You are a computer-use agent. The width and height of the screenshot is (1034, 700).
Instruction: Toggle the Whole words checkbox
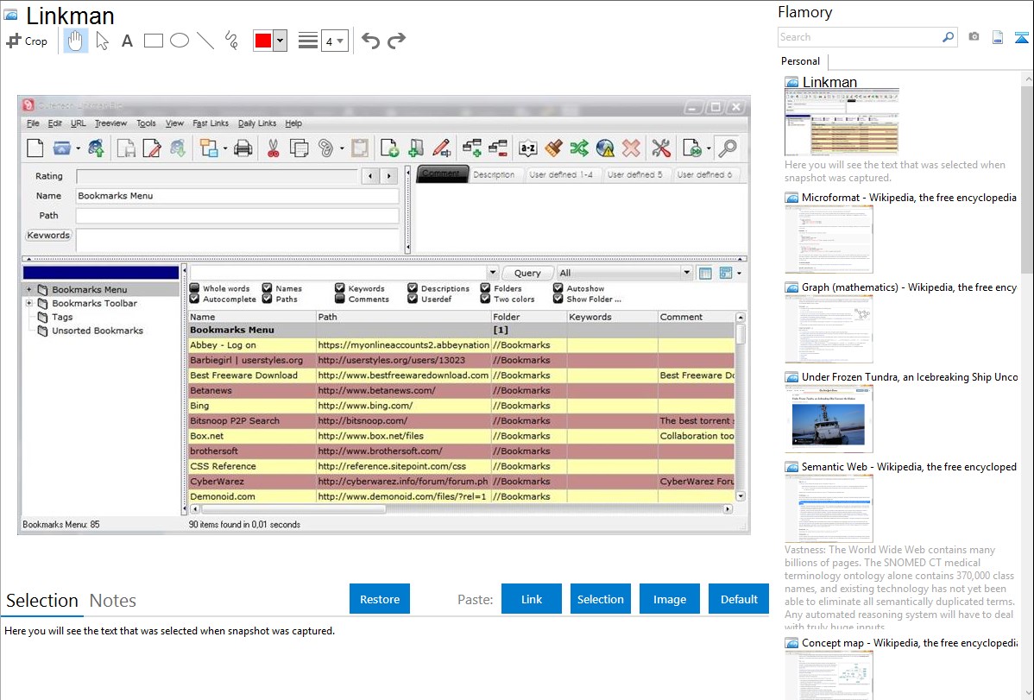194,288
